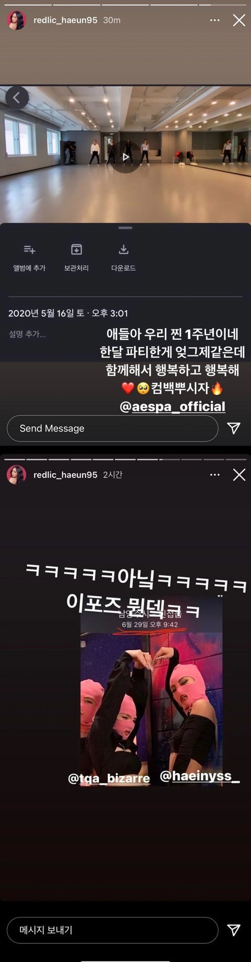Add a description at 설명 추가
Viewport: 251px width, 962px height.
pos(27,334)
